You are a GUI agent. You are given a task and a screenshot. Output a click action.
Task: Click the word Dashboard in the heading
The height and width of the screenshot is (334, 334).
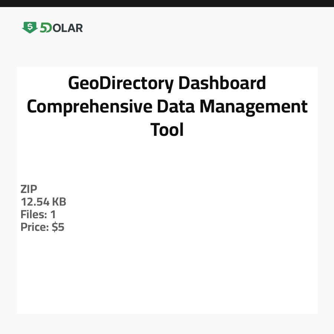pyautogui.click(x=223, y=83)
